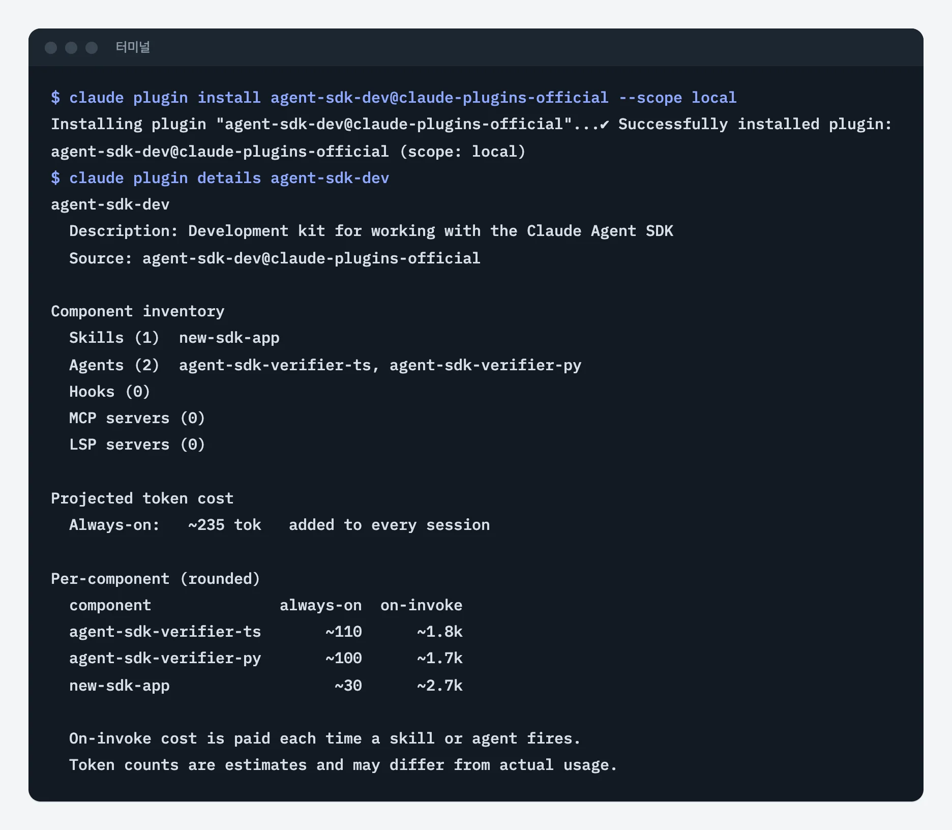Image resolution: width=952 pixels, height=830 pixels.
Task: Click the terminal title '터미널'
Action: pos(133,47)
